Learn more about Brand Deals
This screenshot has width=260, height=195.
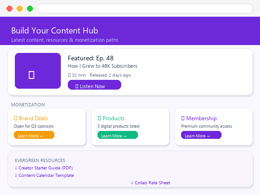click(34, 135)
